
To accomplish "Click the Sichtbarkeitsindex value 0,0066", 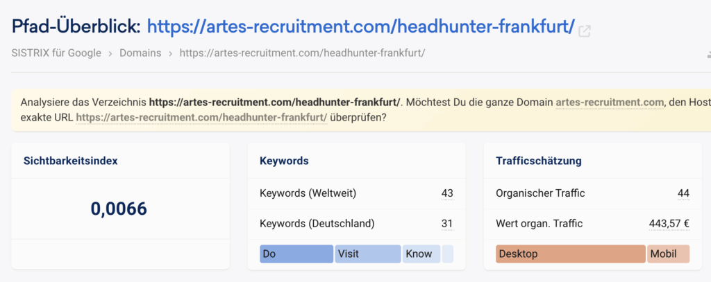I will [x=119, y=209].
